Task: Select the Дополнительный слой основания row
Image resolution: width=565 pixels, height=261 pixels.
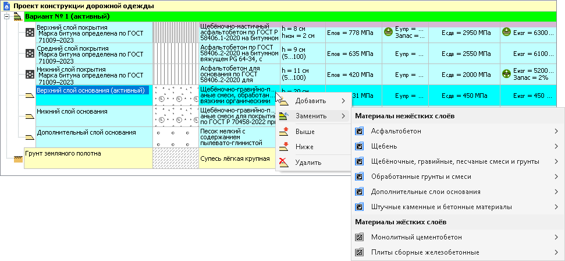Action: (x=86, y=132)
